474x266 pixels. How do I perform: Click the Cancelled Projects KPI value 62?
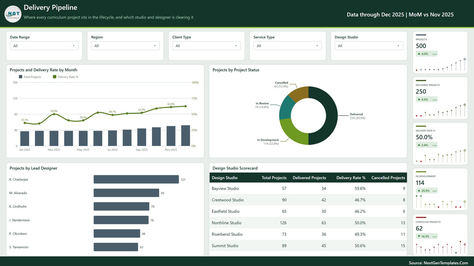coord(419,228)
